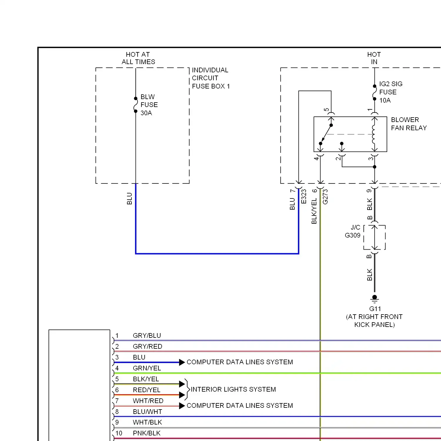Image resolution: width=441 pixels, height=441 pixels.
Task: Click the arrowhead ending the WHT/RED wire
Action: point(182,406)
